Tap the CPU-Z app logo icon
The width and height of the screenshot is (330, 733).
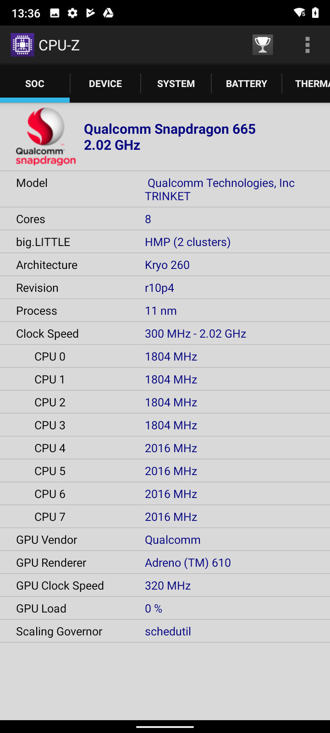click(22, 45)
